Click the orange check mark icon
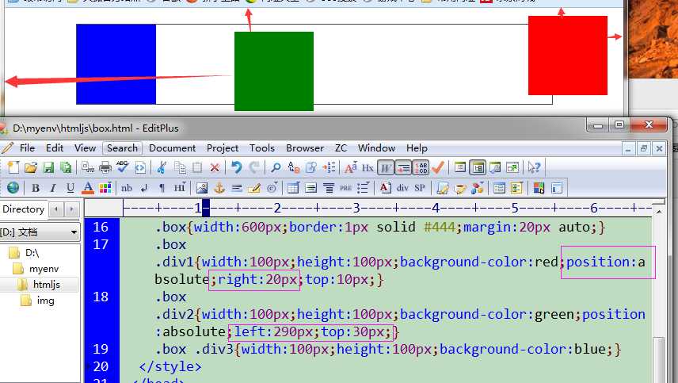This screenshot has width=678, height=383. (x=439, y=167)
